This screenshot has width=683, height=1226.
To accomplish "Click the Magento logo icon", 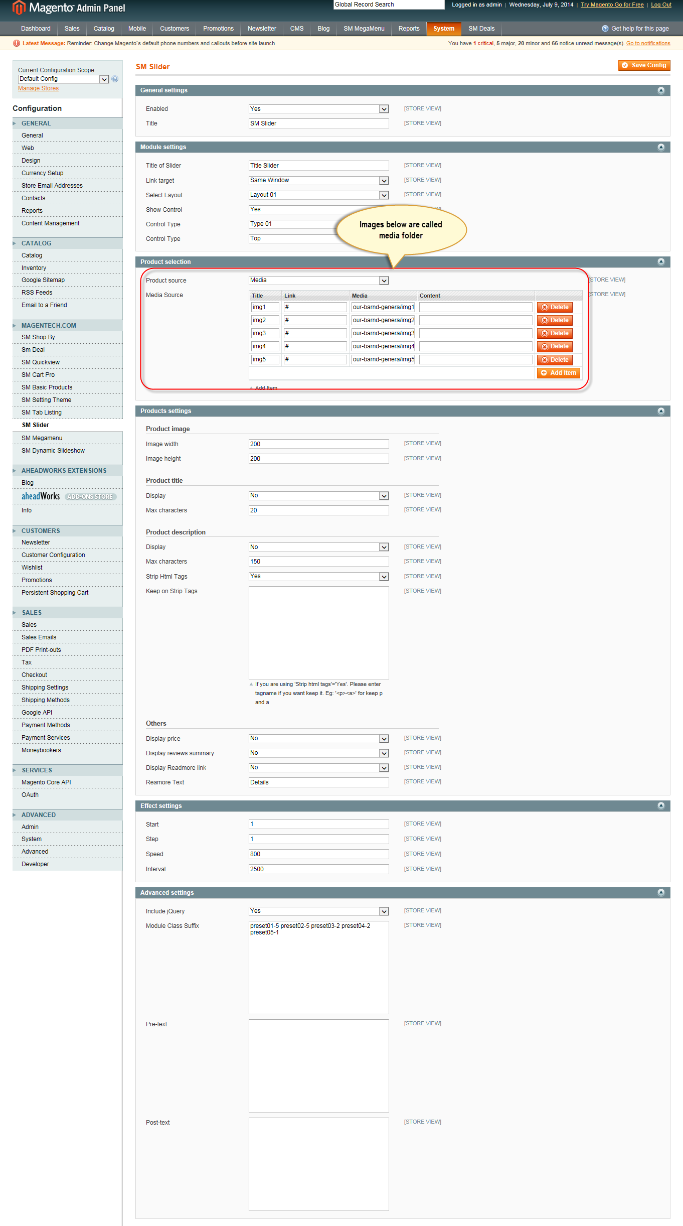I will point(19,8).
